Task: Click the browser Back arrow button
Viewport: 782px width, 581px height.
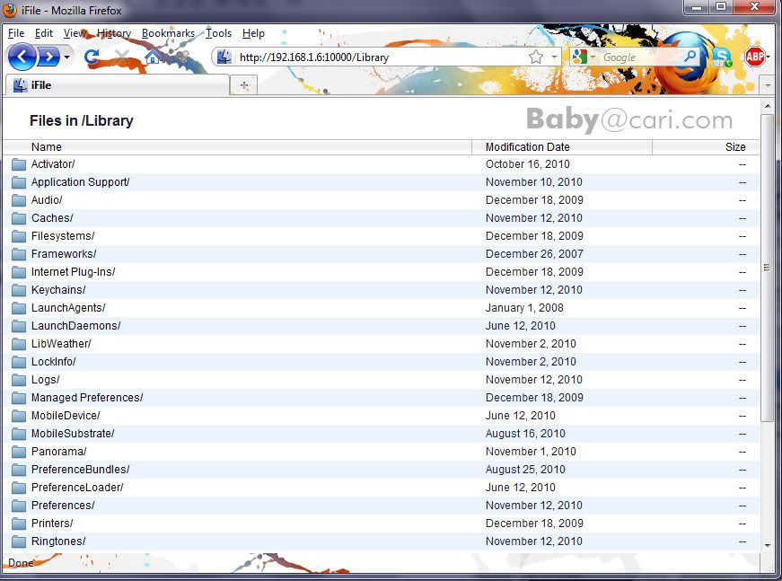Action: (x=22, y=57)
